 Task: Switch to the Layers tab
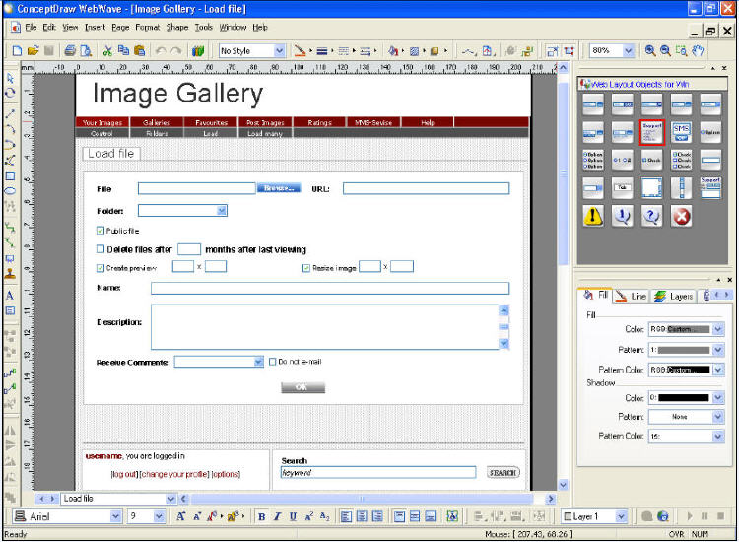point(674,296)
